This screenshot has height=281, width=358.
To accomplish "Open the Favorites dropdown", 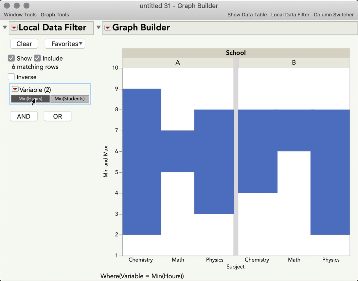I will pos(65,44).
